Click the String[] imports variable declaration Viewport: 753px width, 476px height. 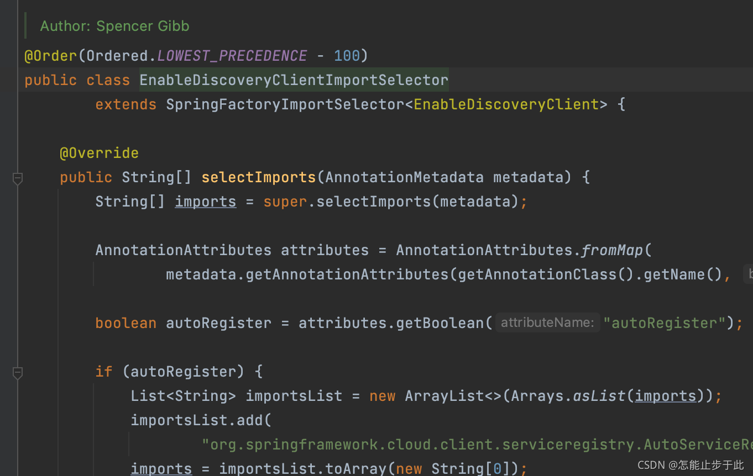[x=166, y=202]
